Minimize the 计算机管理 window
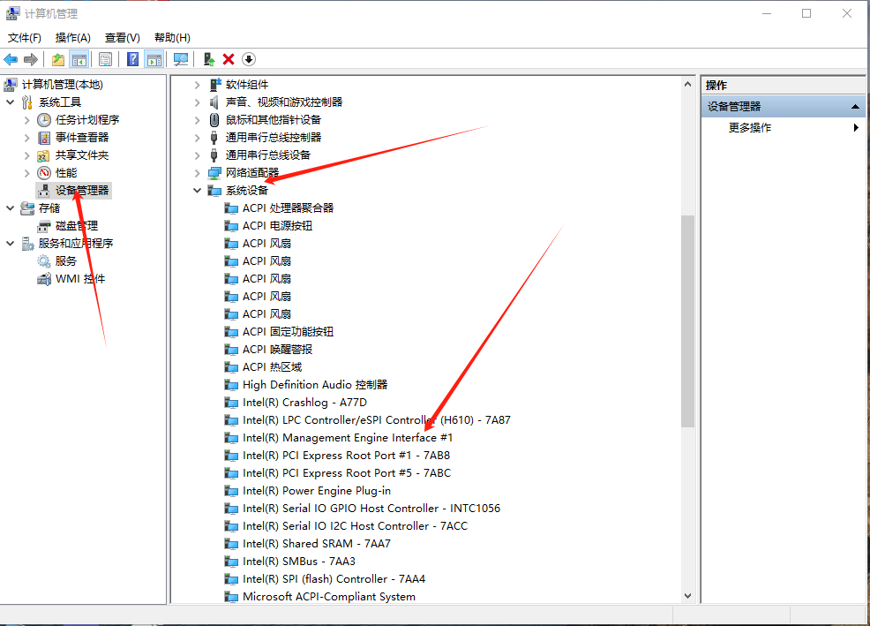 pos(767,13)
